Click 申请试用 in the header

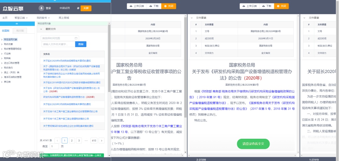click(65, 8)
